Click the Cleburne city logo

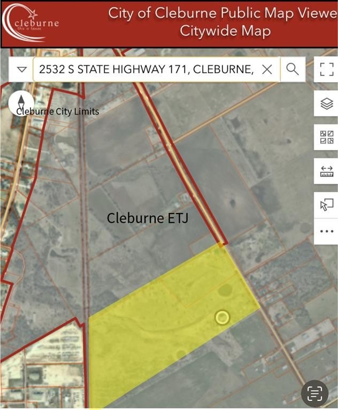(x=31, y=22)
